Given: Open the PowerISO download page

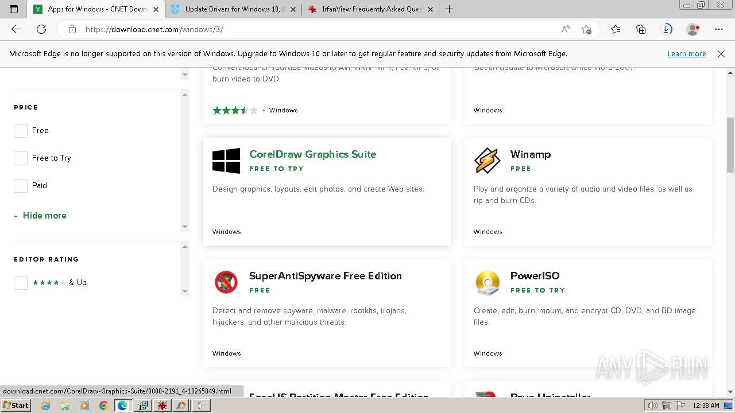Looking at the screenshot, I should [x=535, y=276].
